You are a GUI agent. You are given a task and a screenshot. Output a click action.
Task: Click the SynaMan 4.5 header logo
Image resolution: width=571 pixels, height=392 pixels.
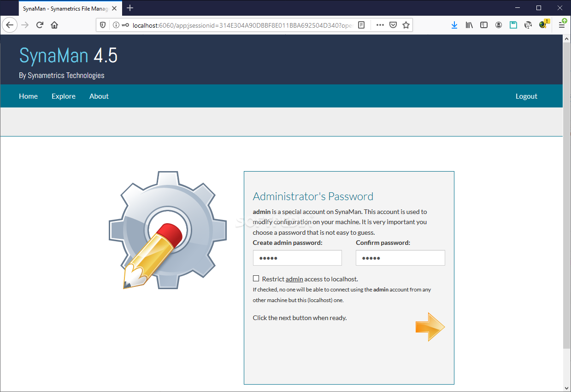(68, 56)
